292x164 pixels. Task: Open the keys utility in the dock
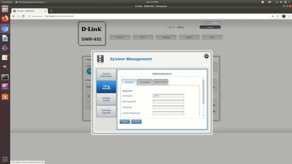5,67
